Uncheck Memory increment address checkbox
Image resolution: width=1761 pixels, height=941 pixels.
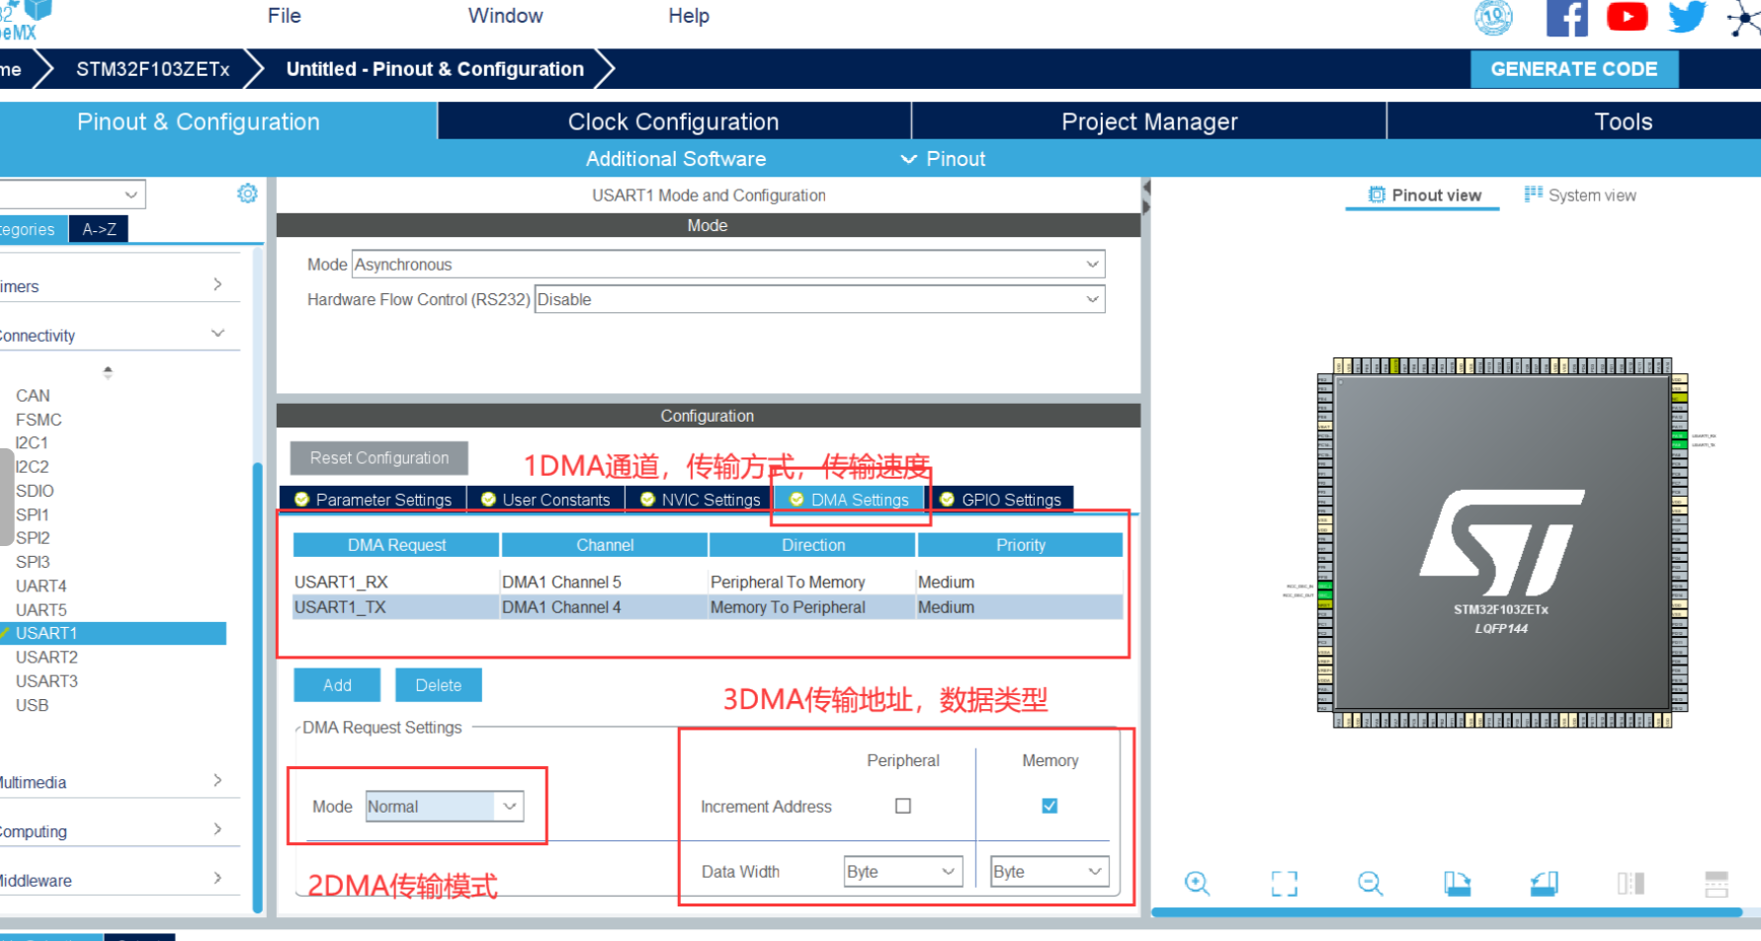tap(1049, 806)
